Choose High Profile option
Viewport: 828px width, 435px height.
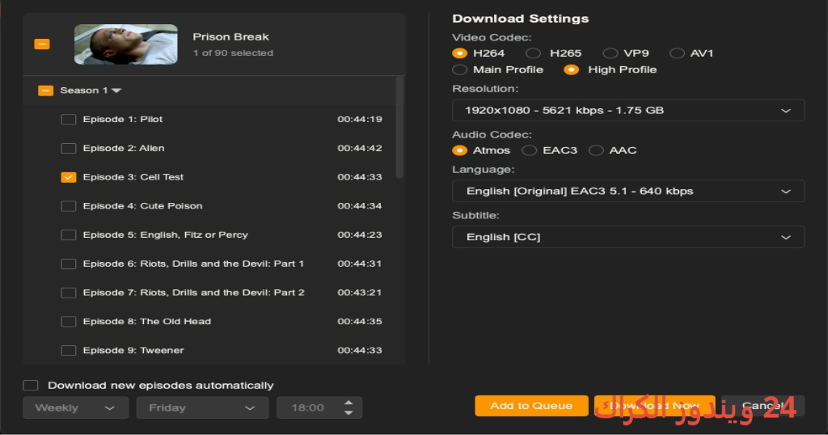coord(572,70)
